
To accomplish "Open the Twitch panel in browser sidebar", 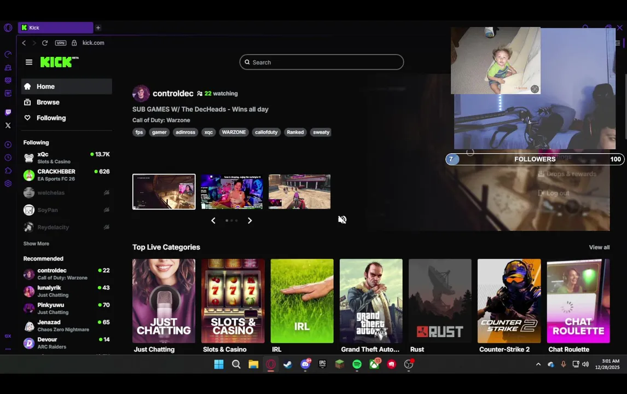I will (8, 112).
